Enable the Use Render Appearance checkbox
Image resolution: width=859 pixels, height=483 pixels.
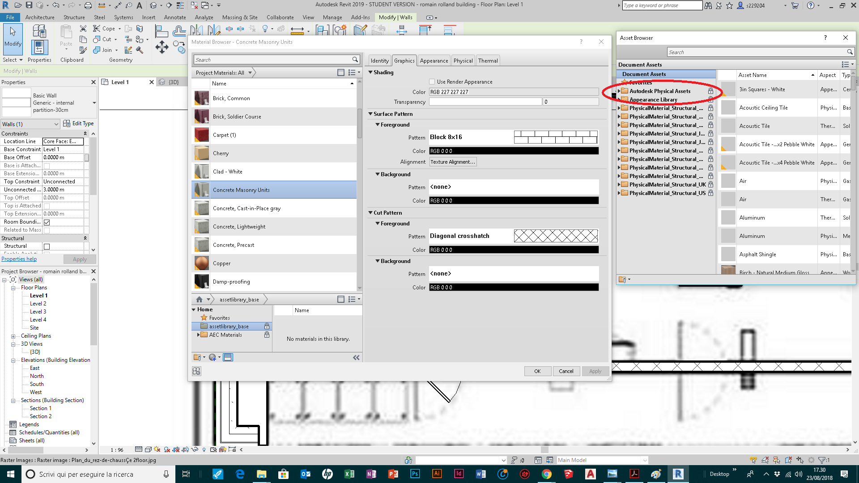[432, 81]
